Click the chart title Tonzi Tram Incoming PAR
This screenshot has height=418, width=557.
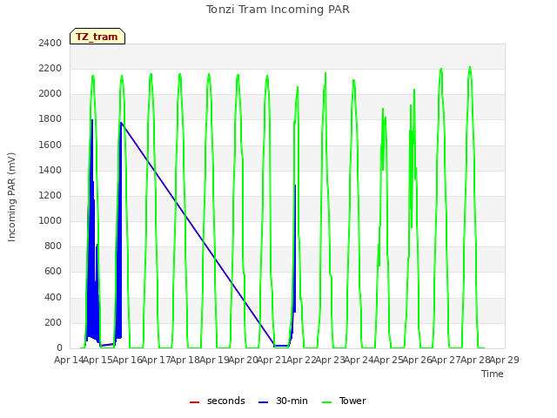point(278,10)
